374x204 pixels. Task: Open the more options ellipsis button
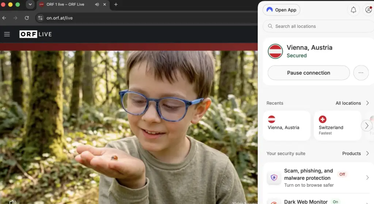361,73
